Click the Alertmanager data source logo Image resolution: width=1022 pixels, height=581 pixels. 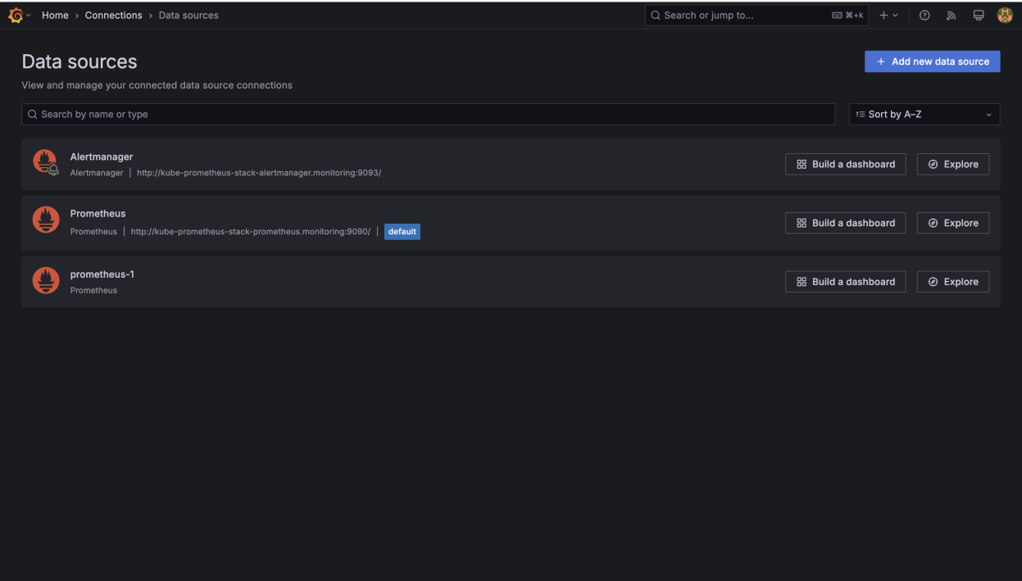45,162
